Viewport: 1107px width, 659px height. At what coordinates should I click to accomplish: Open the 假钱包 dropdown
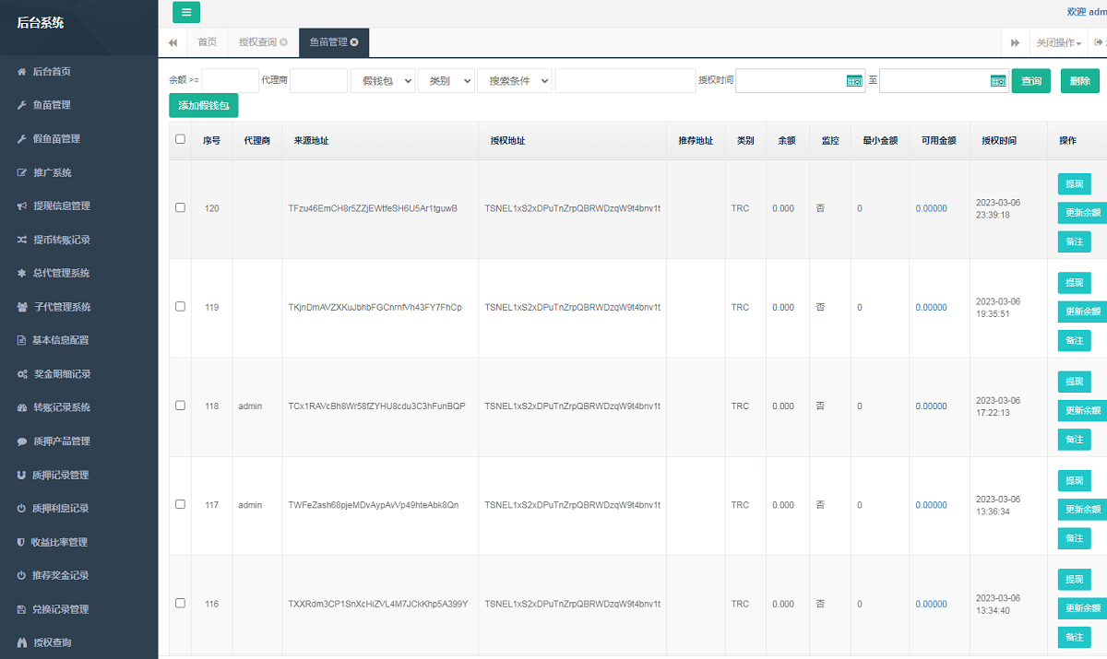[x=382, y=81]
